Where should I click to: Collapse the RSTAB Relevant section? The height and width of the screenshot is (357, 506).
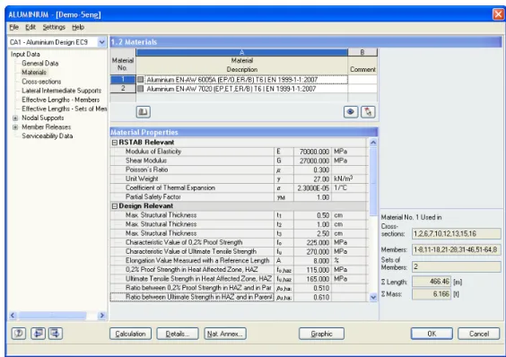click(x=115, y=143)
